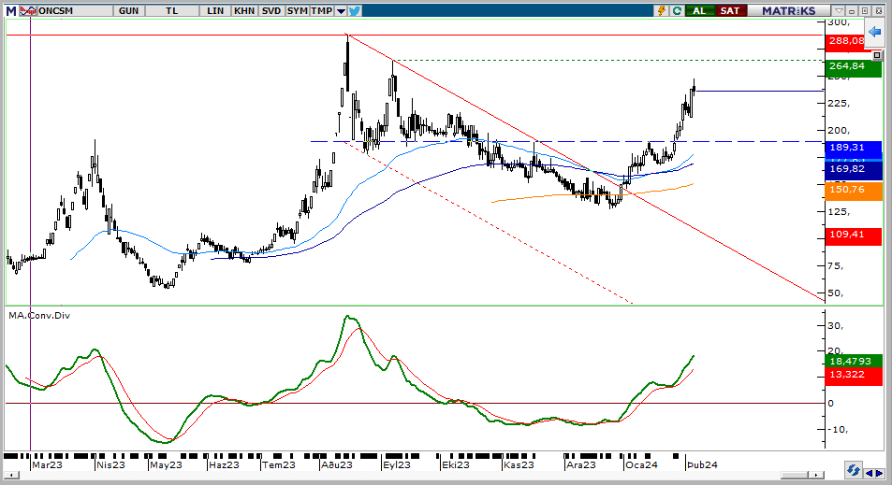This screenshot has height=485, width=892.
Task: Open the window triangle dropdown menu
Action: point(839,11)
